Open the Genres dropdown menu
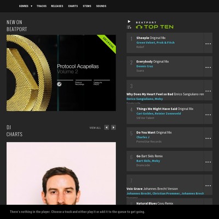This screenshot has height=219, width=219. coord(26,6)
